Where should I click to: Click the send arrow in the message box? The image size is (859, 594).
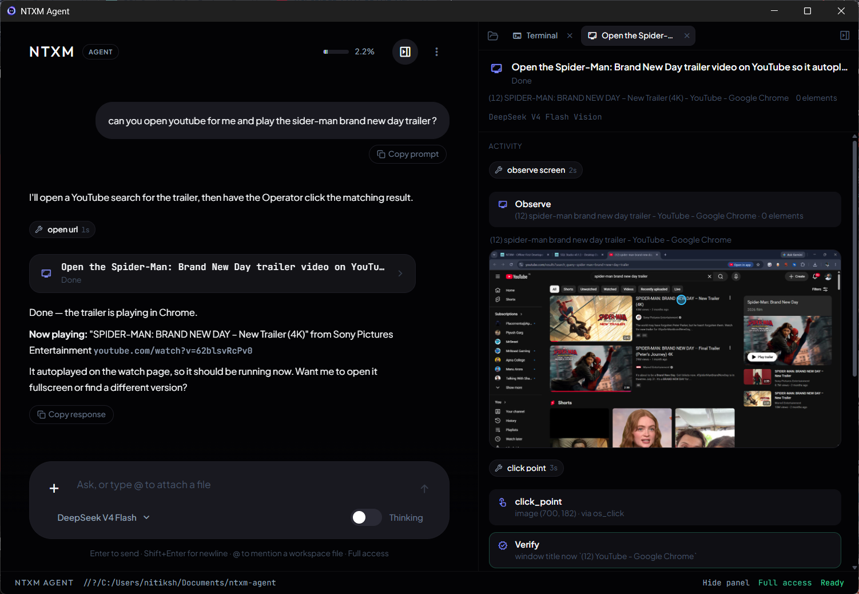pos(424,488)
